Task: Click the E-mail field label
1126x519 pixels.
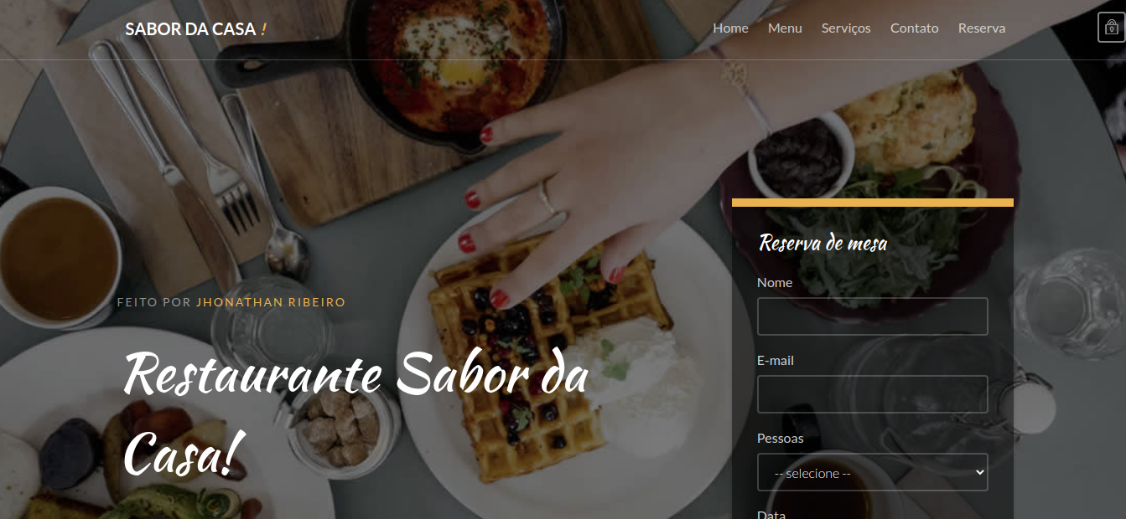Action: 776,360
